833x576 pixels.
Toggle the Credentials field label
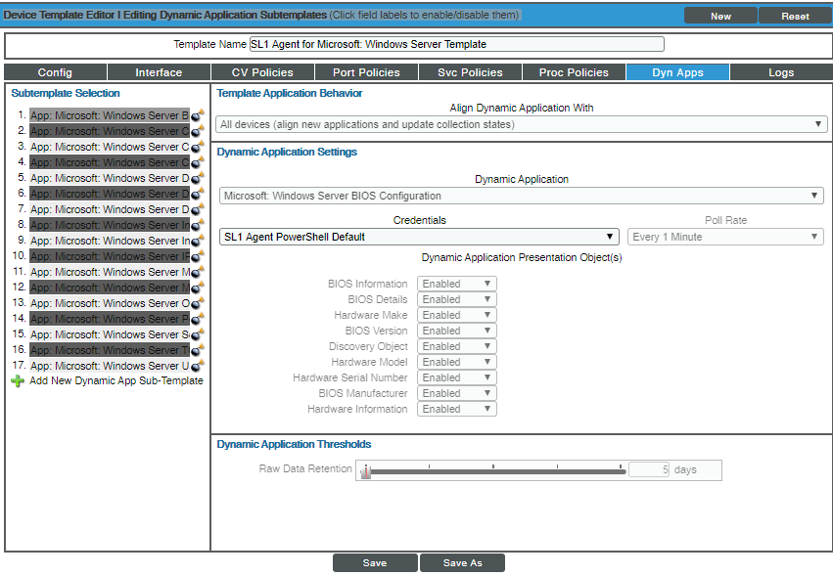tap(419, 220)
